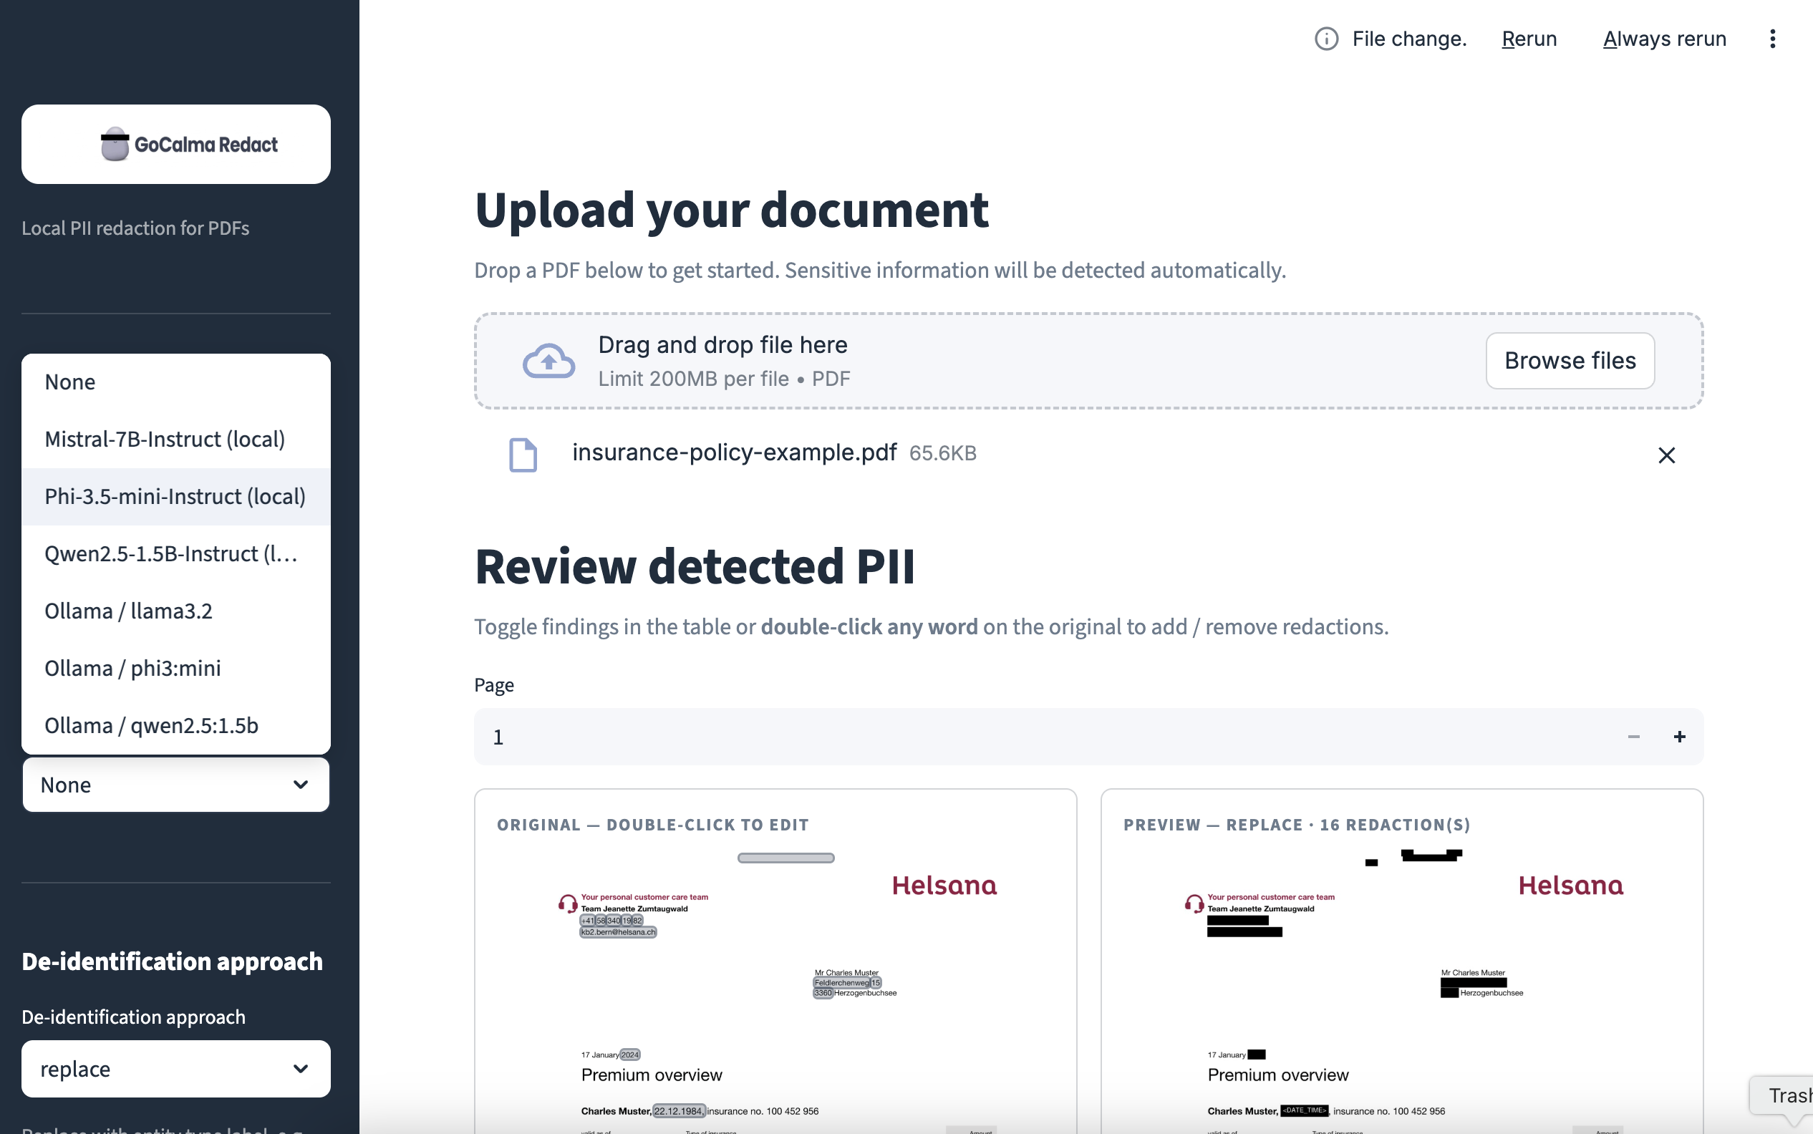This screenshot has height=1134, width=1813.
Task: Increase page number with plus button
Action: 1678,737
